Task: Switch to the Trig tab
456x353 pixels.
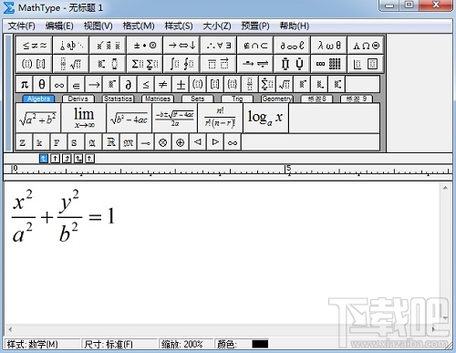Action: pyautogui.click(x=237, y=99)
